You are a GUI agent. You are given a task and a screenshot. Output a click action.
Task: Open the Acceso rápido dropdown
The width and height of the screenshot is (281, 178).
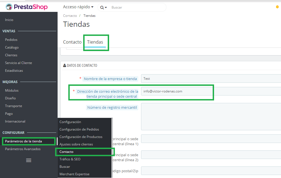(78, 7)
